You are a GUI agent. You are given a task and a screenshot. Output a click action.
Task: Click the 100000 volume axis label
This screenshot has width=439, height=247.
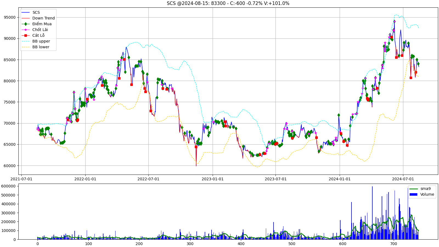click(x=9, y=231)
